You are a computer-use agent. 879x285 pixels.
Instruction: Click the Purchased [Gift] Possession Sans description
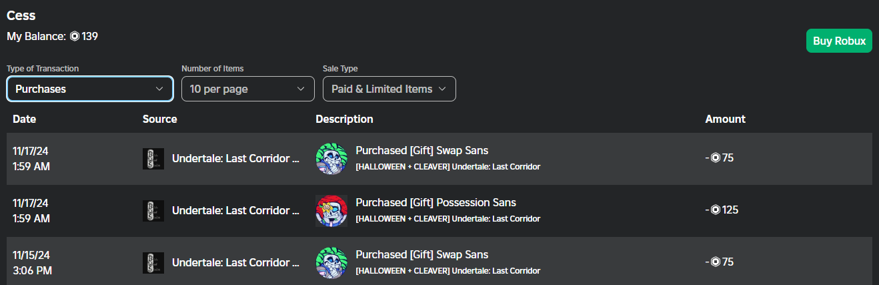pyautogui.click(x=435, y=203)
